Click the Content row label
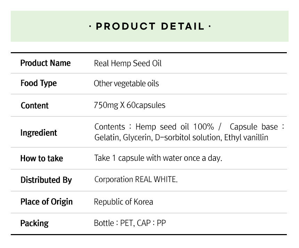The height and width of the screenshot is (248, 299). [34, 105]
